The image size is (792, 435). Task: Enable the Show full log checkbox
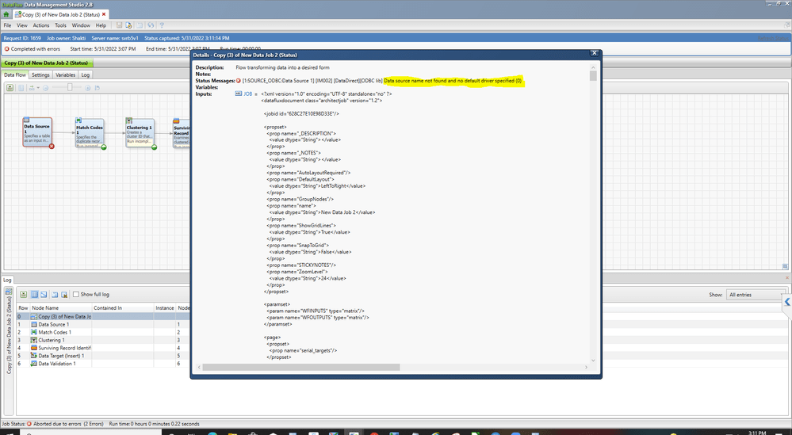coord(76,294)
